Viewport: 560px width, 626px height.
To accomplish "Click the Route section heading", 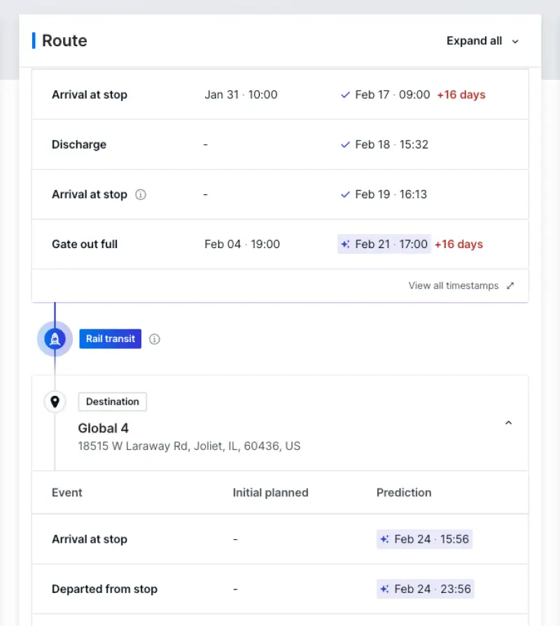I will click(64, 41).
